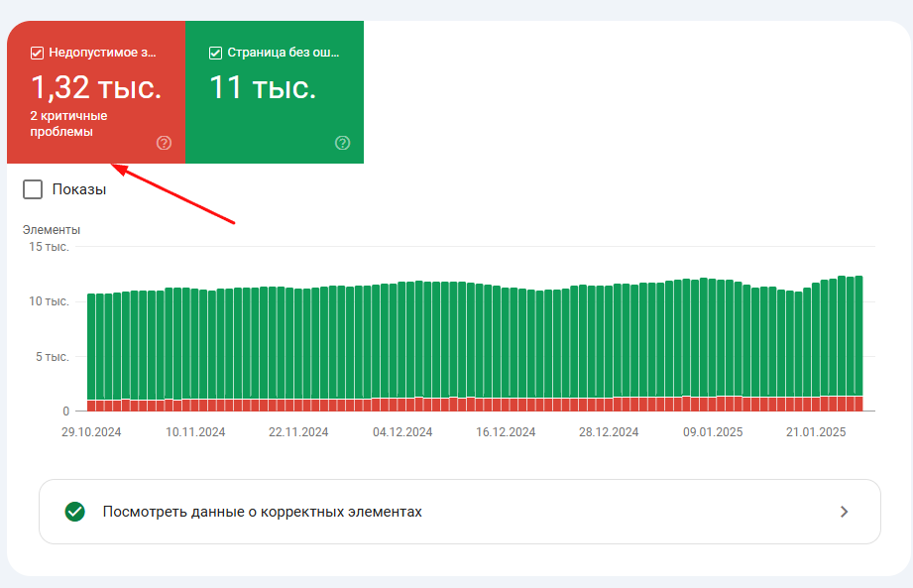Image resolution: width=913 pixels, height=588 pixels.
Task: Click the '5 тыс.' y-axis label
Action: point(54,356)
